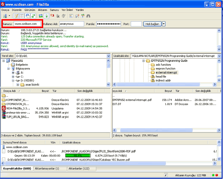Open the quick connect history dropdown
Viewport: 223px width, 179px height.
click(x=164, y=24)
